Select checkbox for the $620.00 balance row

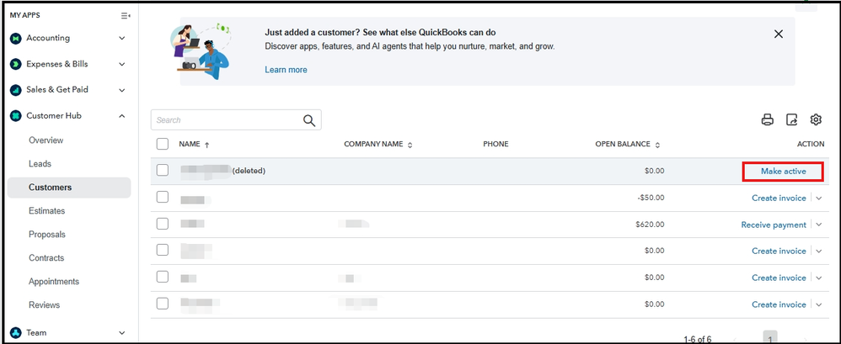point(163,225)
